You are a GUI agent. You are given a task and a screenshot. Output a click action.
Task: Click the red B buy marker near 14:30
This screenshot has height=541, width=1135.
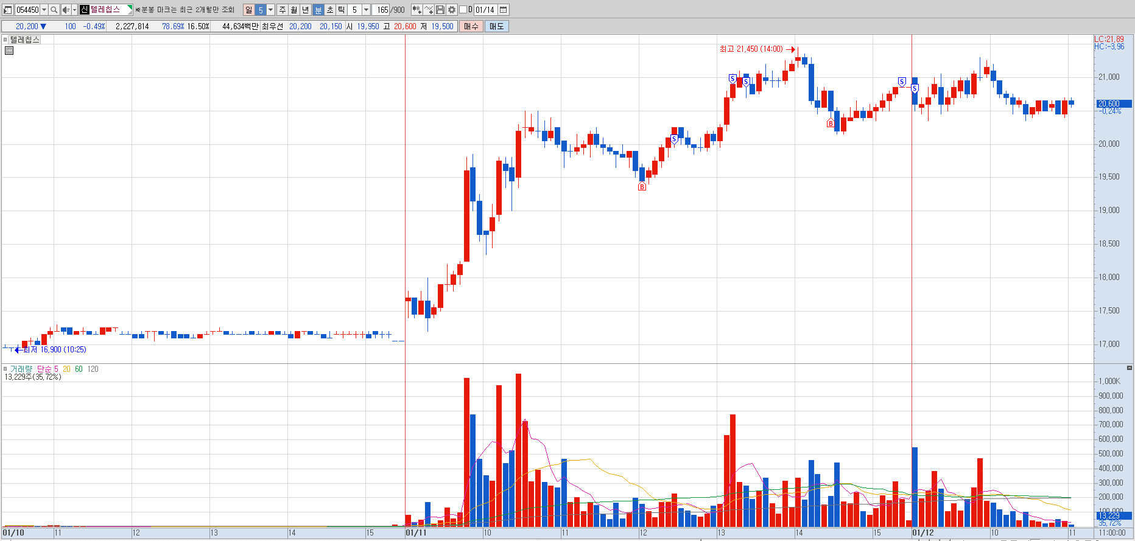(830, 124)
